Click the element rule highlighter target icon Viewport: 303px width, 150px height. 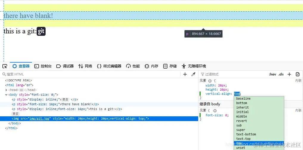tap(210, 81)
